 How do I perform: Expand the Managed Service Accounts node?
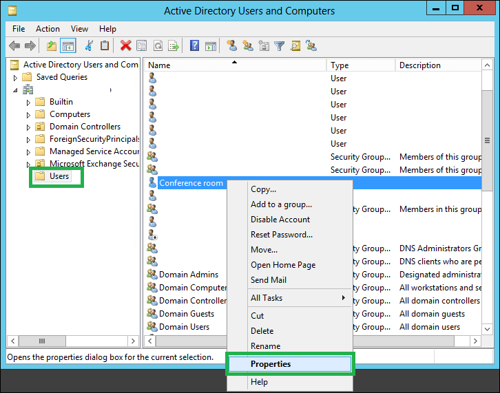28,152
